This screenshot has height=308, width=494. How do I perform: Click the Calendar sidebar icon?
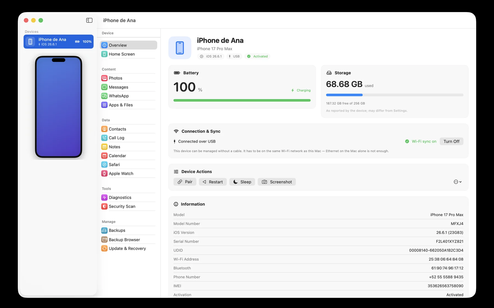(x=104, y=156)
